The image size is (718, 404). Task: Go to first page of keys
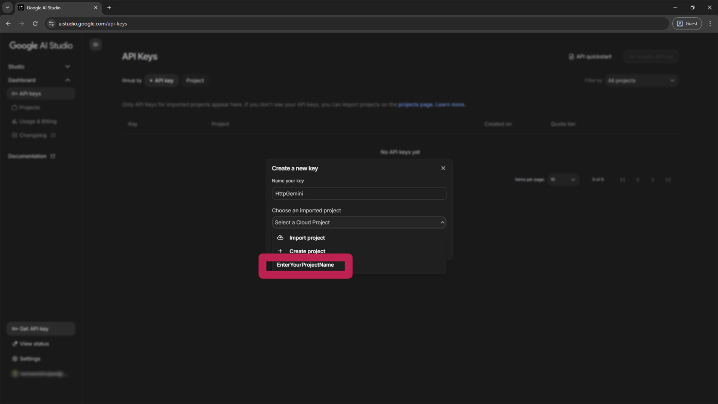tap(623, 180)
